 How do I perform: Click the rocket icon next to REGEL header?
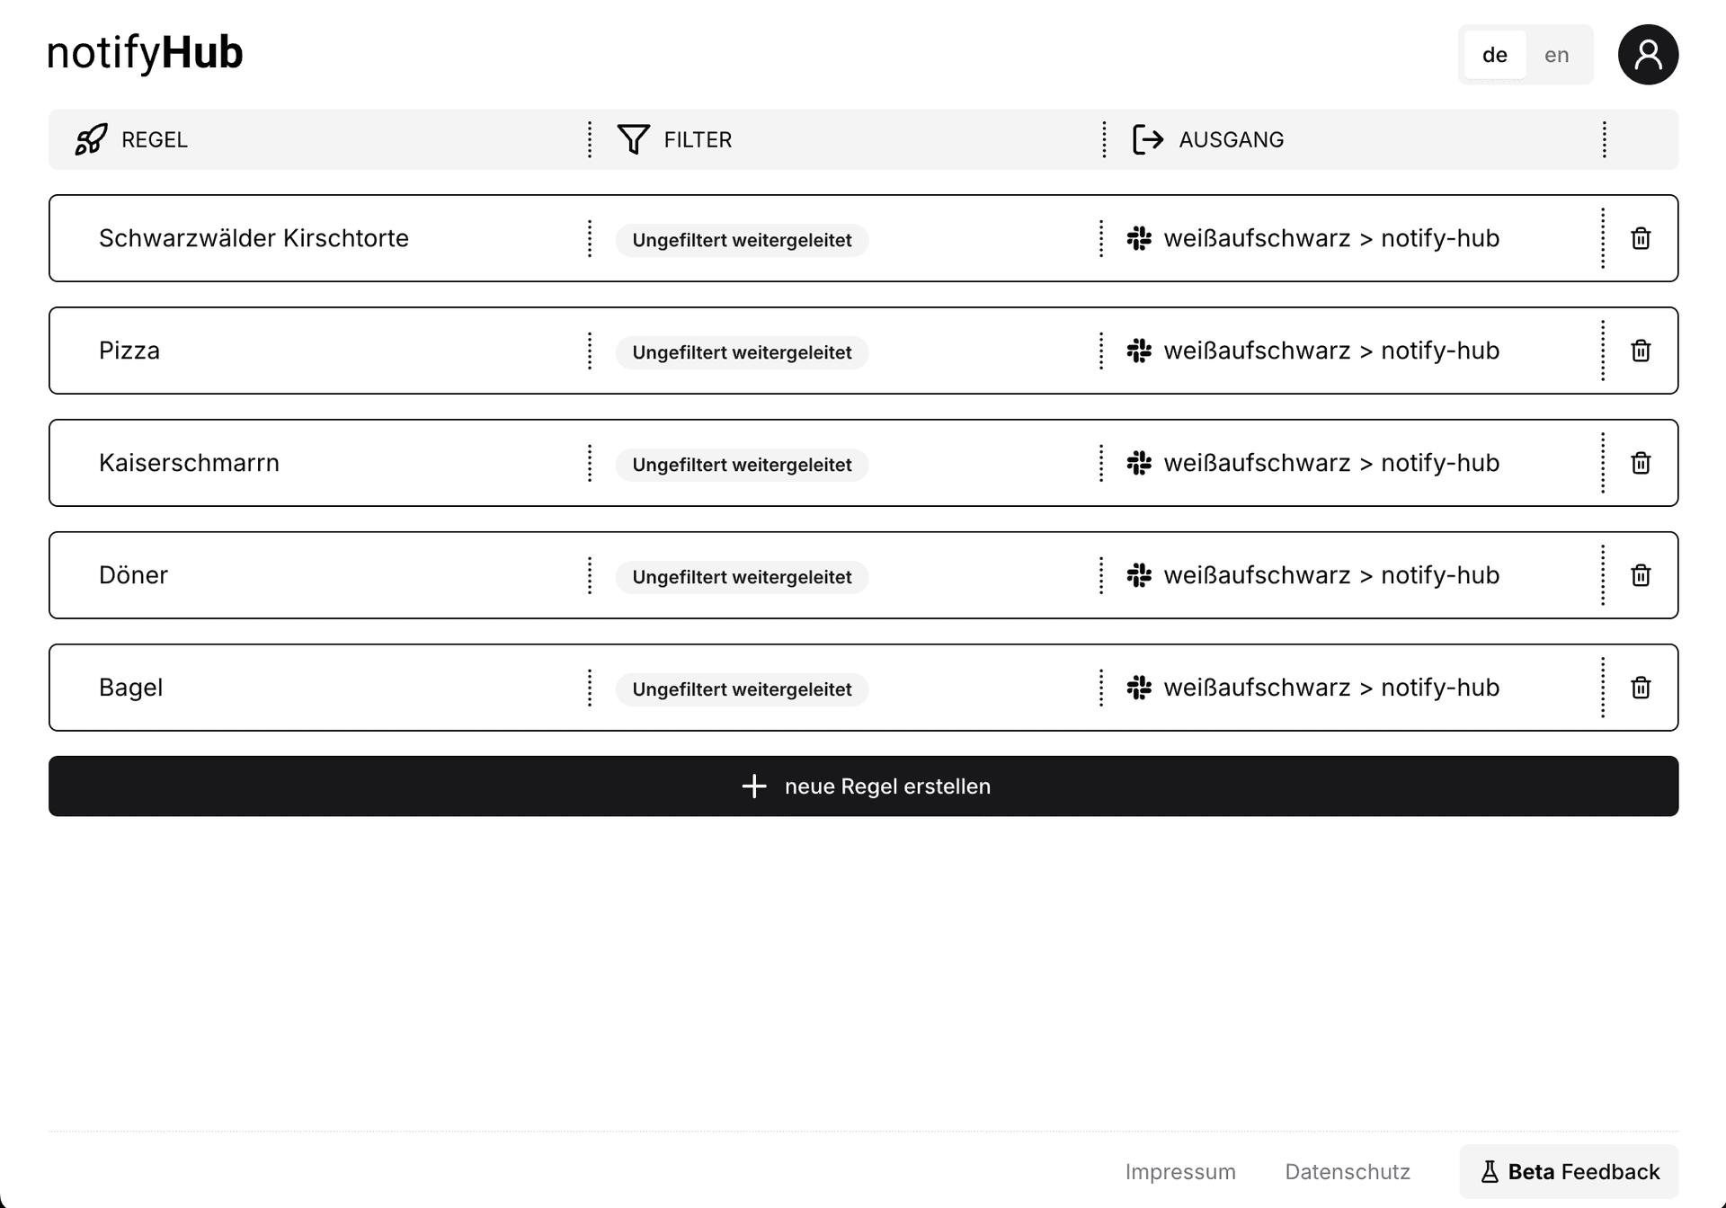tap(91, 139)
